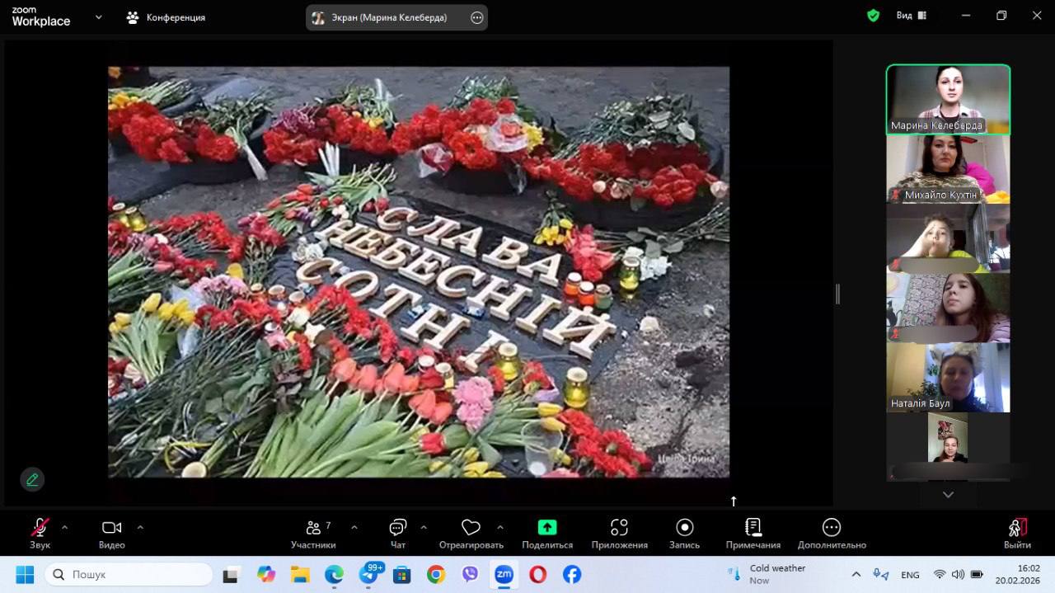Expand audio options arrow beside Звук
1055x593 pixels.
(64, 527)
